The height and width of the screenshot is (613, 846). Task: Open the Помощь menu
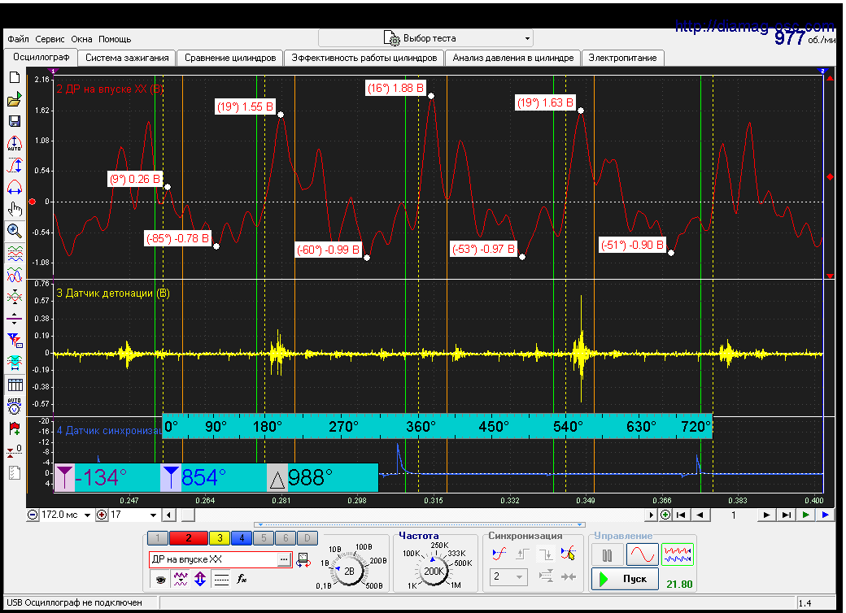point(115,39)
